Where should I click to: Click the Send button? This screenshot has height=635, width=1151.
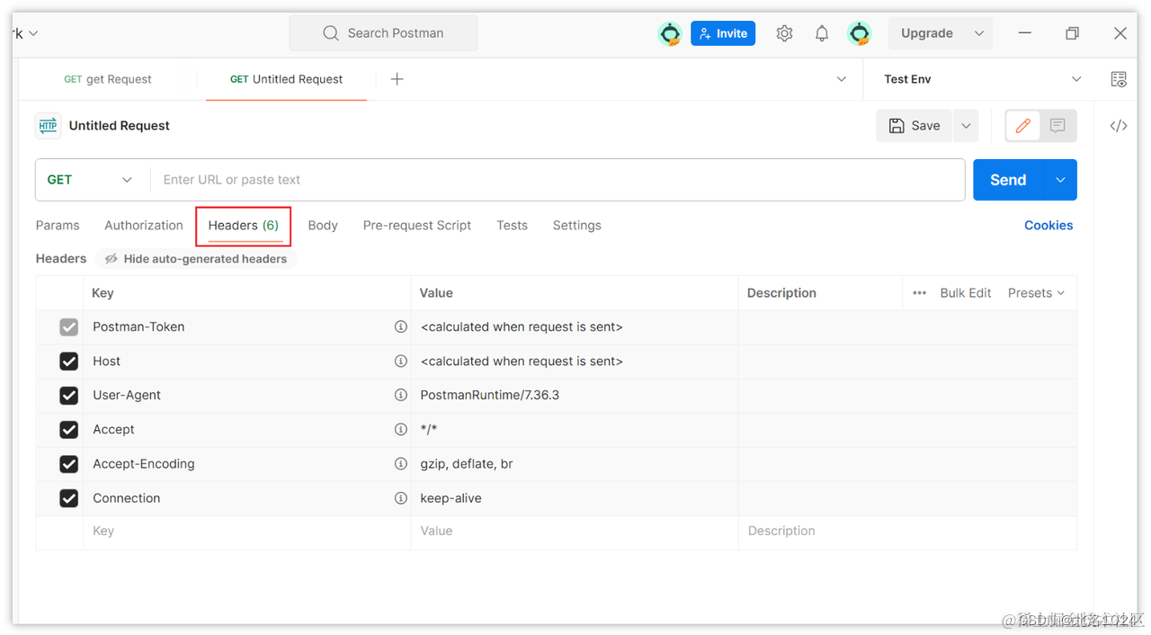pyautogui.click(x=1008, y=180)
